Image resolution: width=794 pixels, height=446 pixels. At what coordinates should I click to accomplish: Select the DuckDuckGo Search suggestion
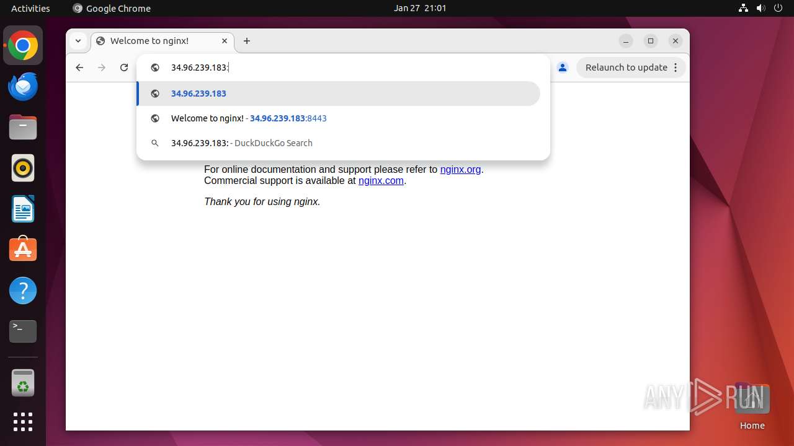pos(339,143)
